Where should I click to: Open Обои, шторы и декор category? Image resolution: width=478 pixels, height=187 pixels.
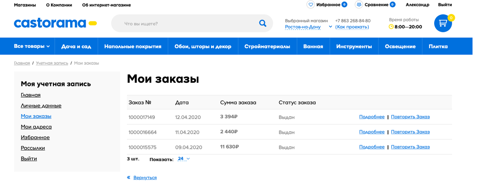pos(203,47)
